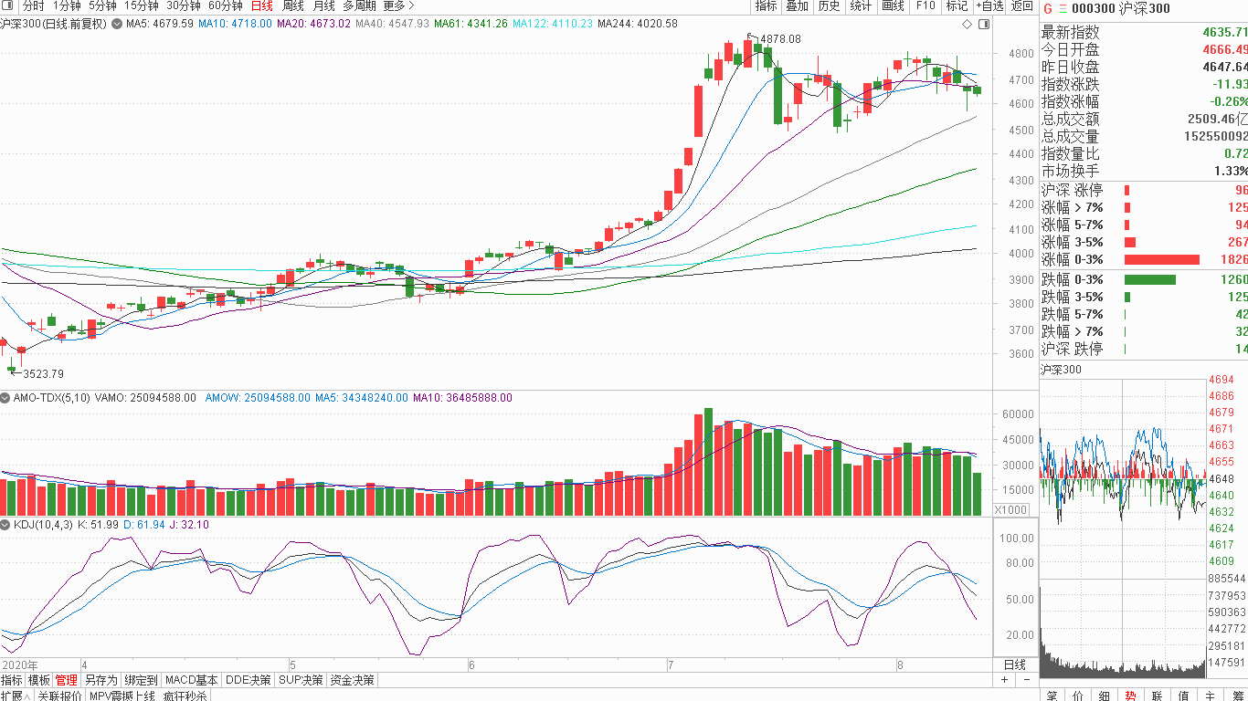Image resolution: width=1248 pixels, height=701 pixels.
Task: Click 另存为 save-as option
Action: (101, 680)
